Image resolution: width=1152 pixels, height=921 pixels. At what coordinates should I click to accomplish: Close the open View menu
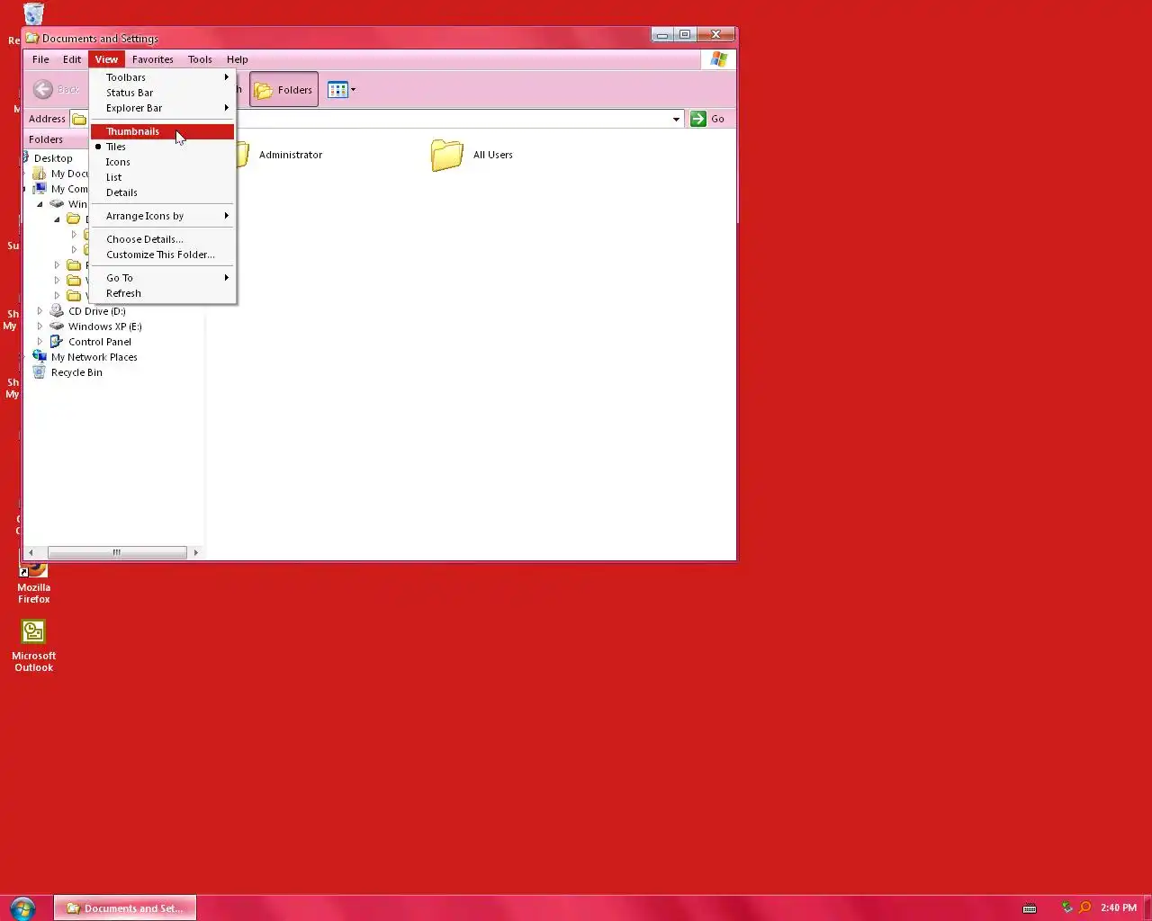point(106,59)
